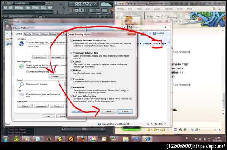The image size is (227, 150).
Task: Click the Internet Explorer help icon
Action: (163, 43)
